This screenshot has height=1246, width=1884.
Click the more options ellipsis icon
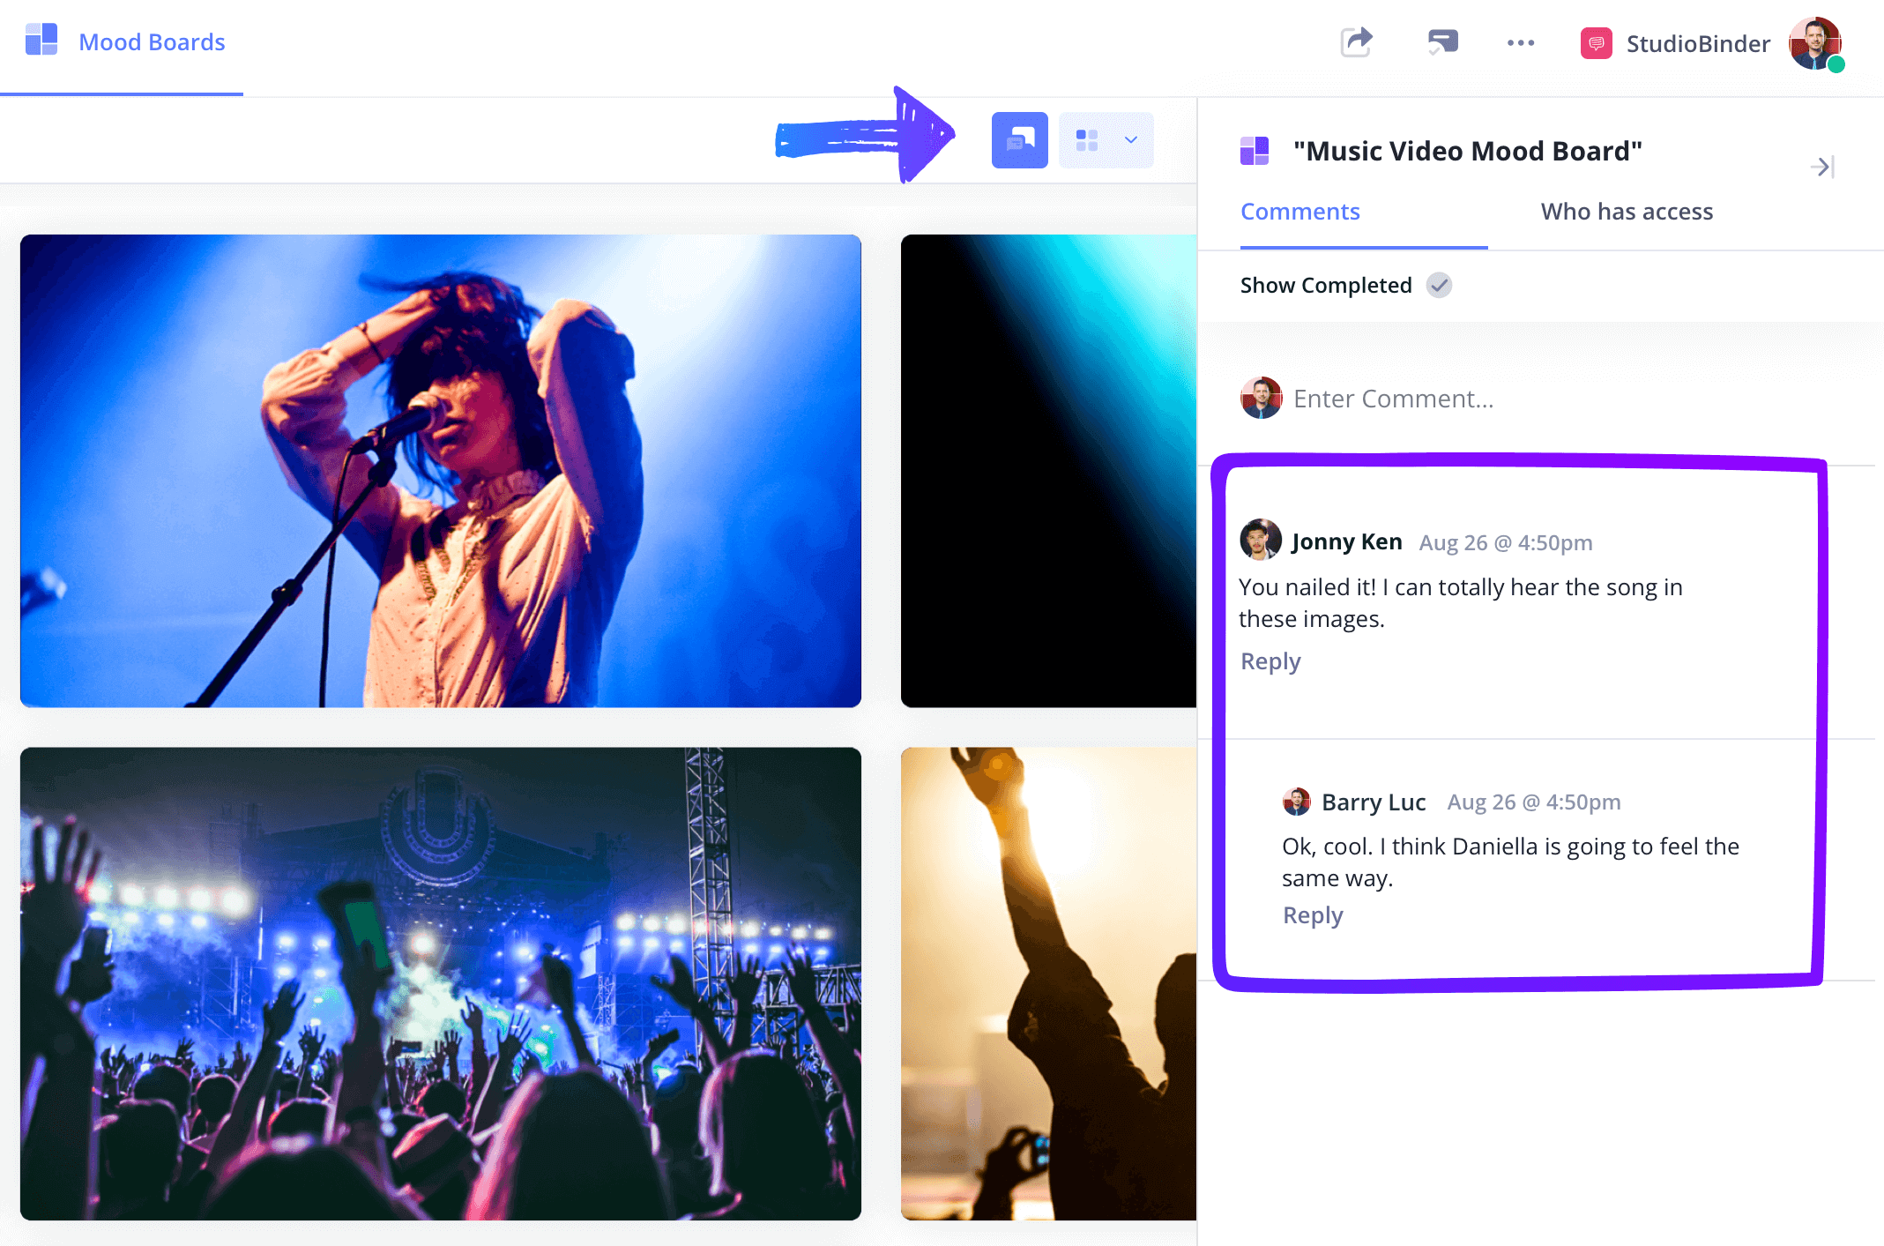click(1520, 43)
